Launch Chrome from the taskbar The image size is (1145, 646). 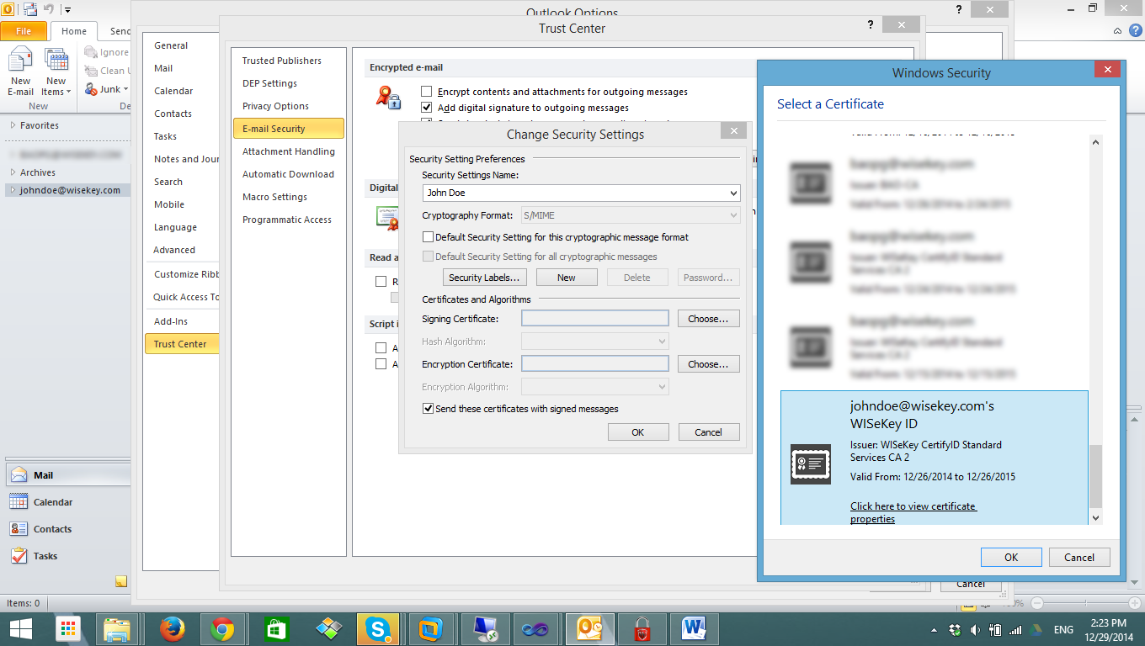point(222,628)
